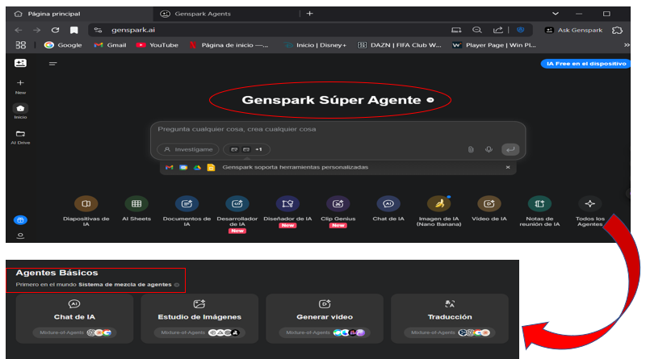The image size is (646, 359).
Task: Click the bookmark icon beside address bar
Action: (73, 30)
